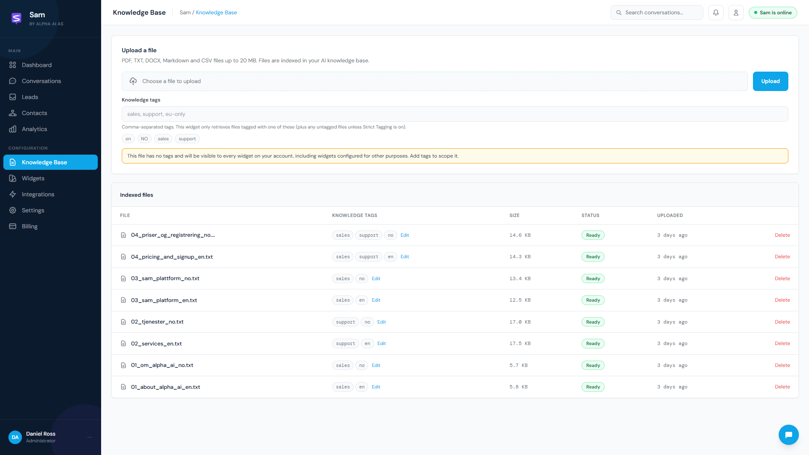
Task: Add the 'support' suggested tag chip
Action: pos(187,139)
